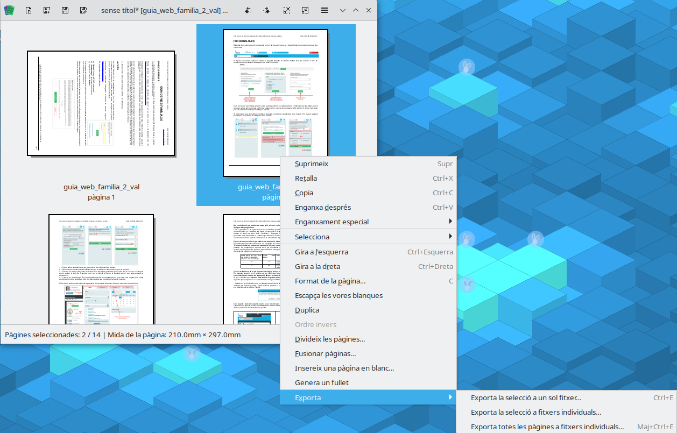Click the Save As icon
This screenshot has height=433, width=677.
point(83,10)
